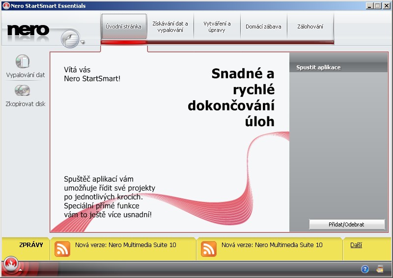
Task: Open the Zálohování tab
Action: point(310,27)
